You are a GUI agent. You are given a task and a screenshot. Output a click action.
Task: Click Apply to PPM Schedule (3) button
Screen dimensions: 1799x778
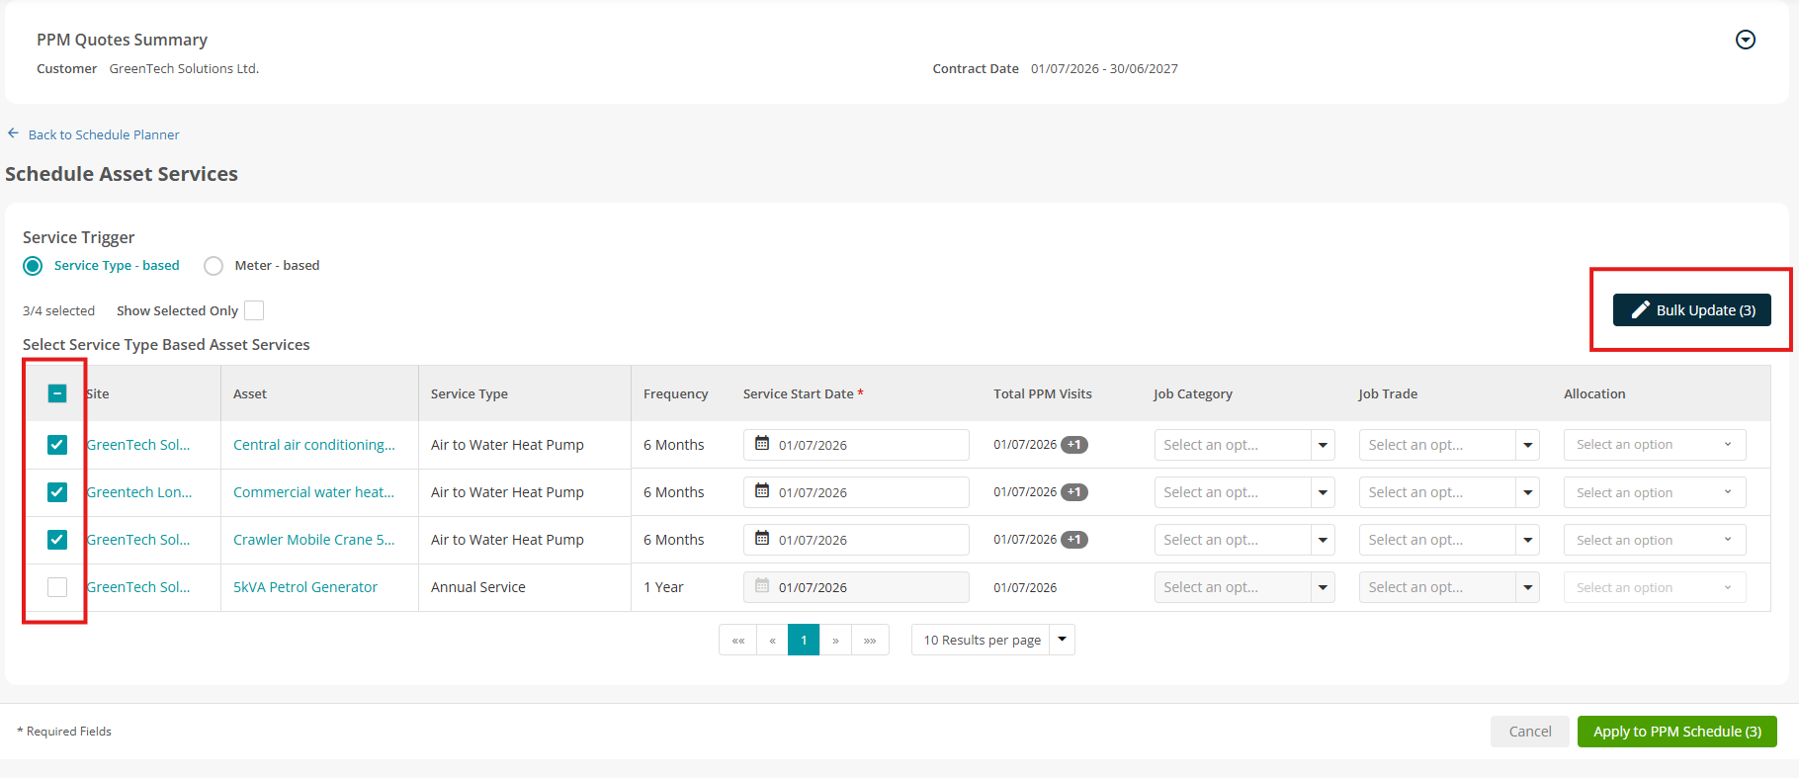(x=1677, y=732)
